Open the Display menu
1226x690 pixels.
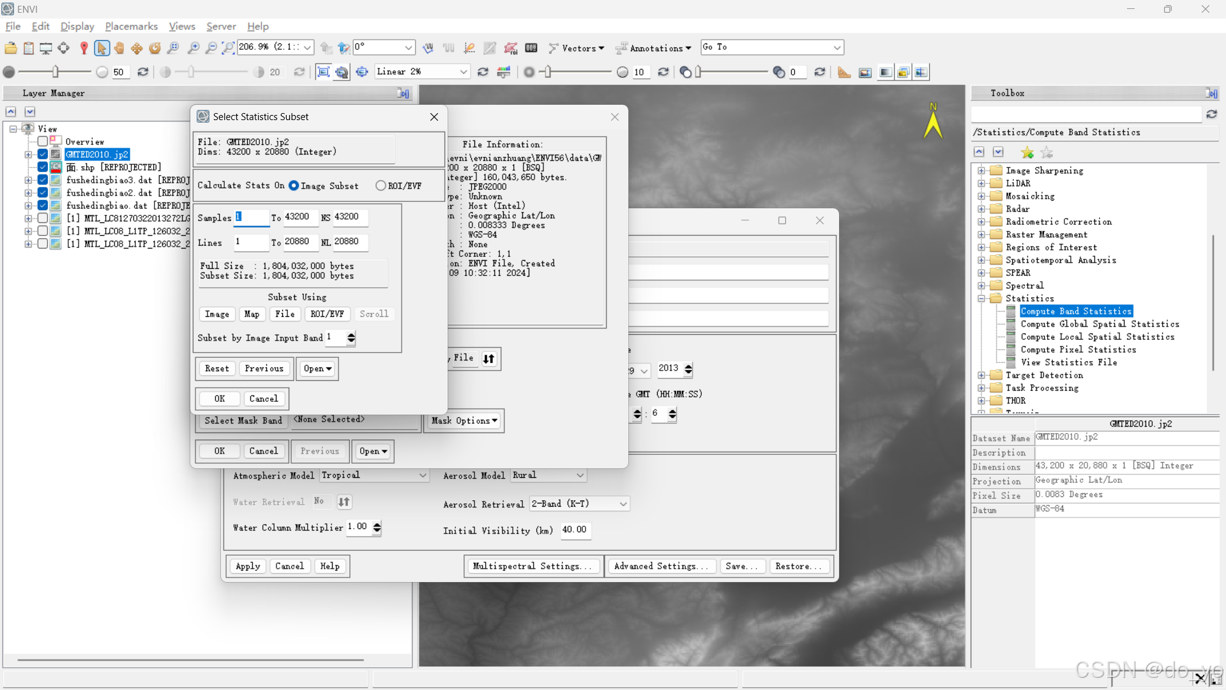77,26
